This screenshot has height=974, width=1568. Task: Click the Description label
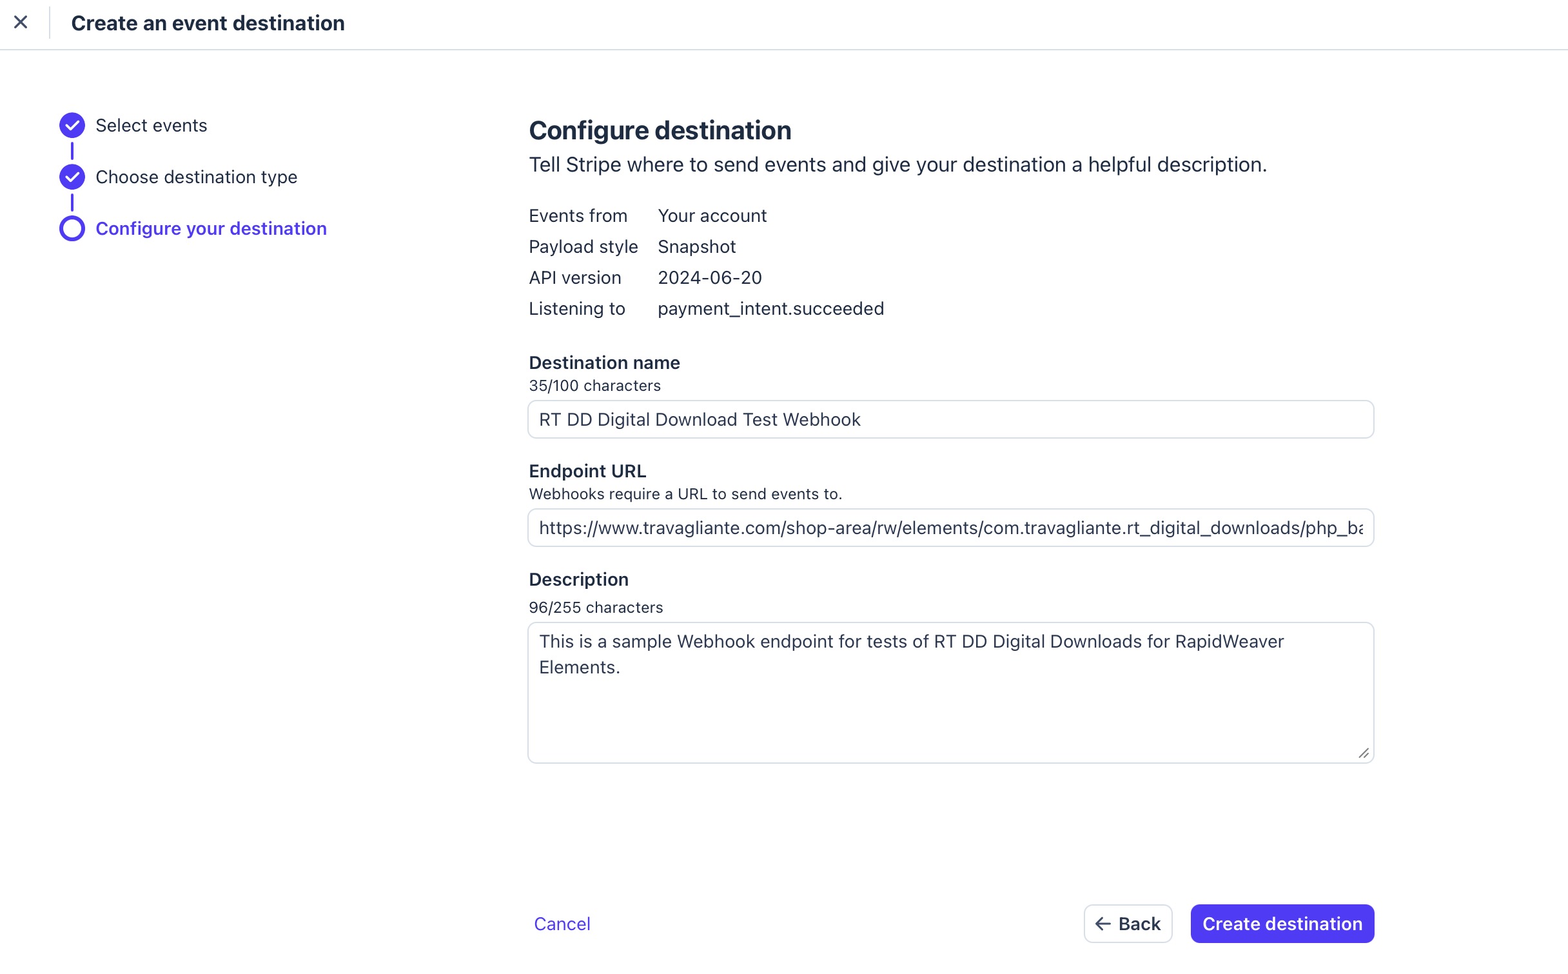579,579
